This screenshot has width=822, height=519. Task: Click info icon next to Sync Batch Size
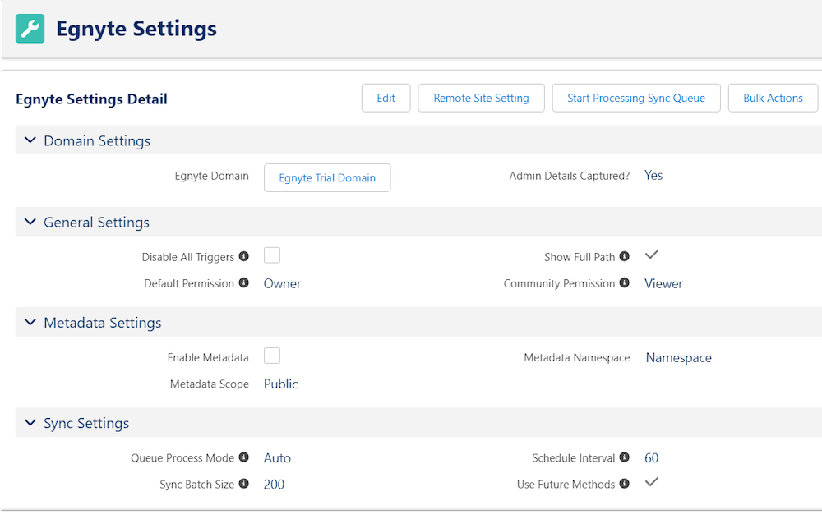[x=244, y=484]
